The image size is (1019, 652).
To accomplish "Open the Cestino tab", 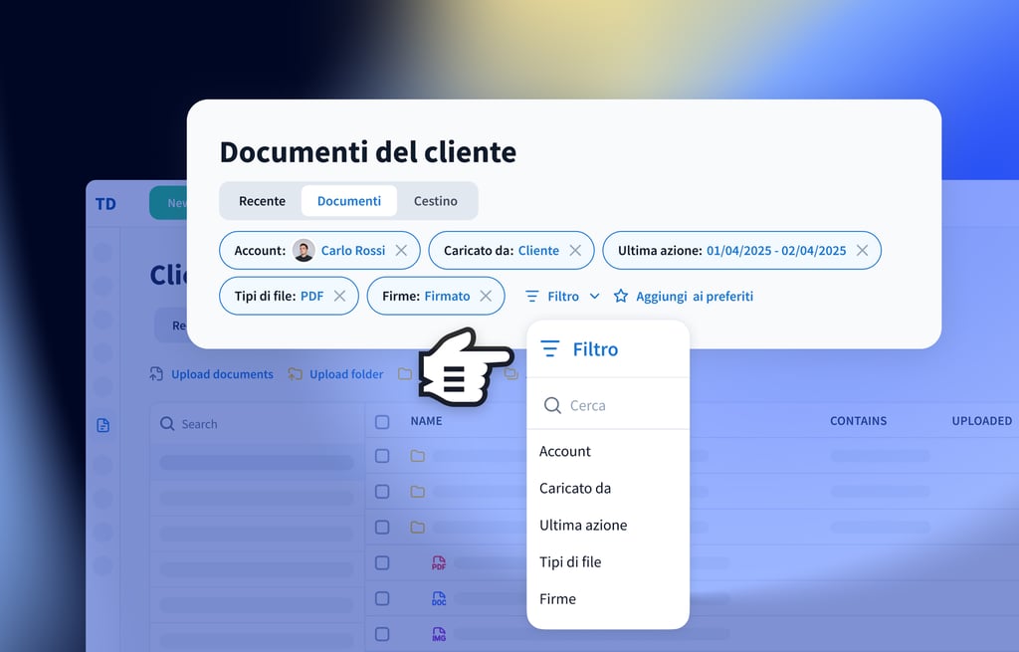I will pos(436,201).
